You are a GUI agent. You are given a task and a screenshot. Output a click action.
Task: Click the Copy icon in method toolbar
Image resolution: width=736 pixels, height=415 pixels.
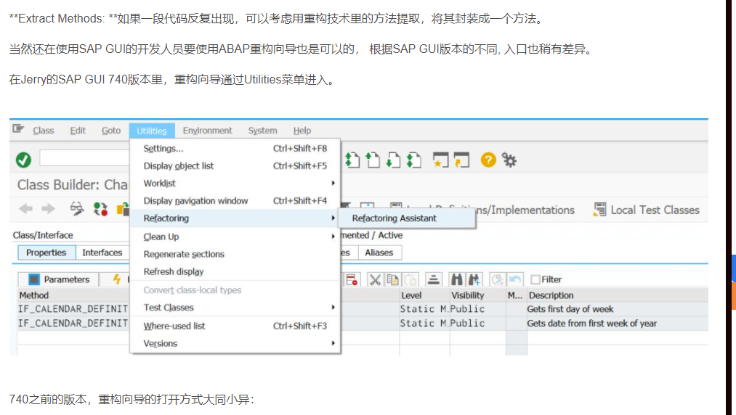click(392, 279)
